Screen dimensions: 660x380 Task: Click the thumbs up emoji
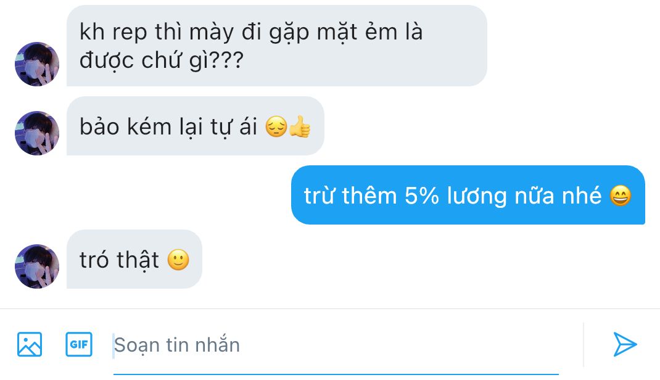[300, 126]
